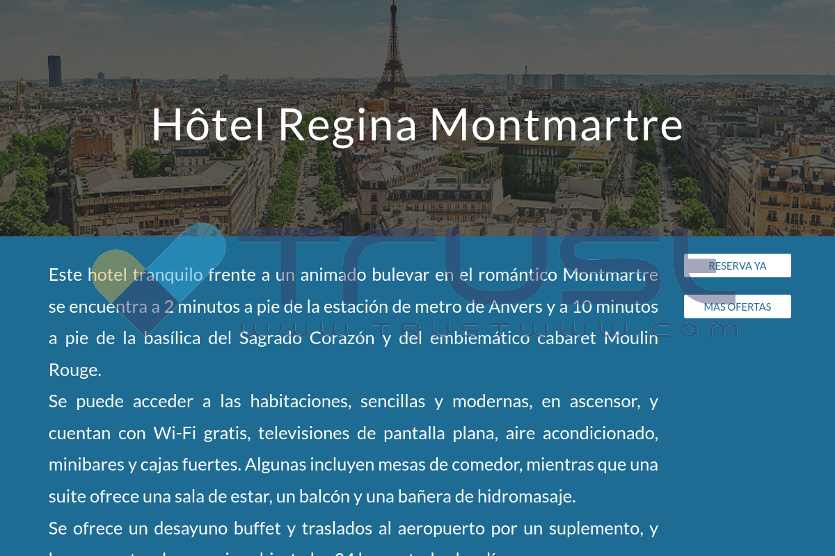Click the RESERVA YA button
This screenshot has height=556, width=835.
coord(738,265)
